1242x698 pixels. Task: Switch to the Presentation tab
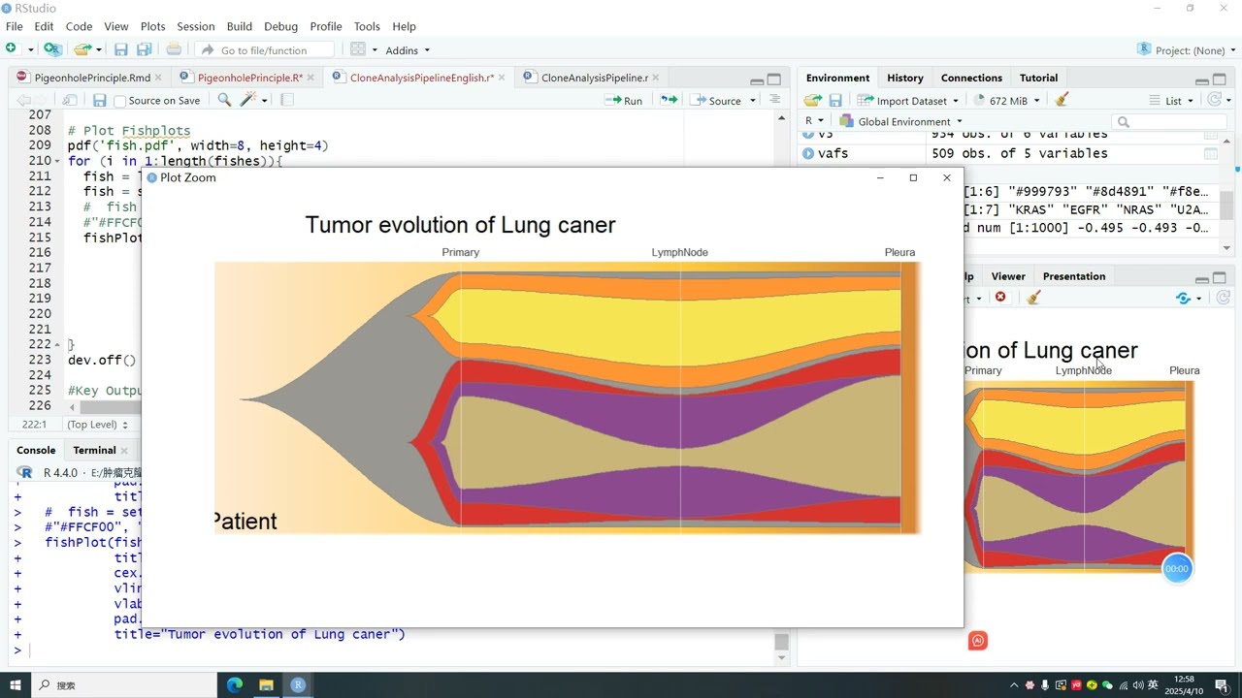pos(1073,276)
